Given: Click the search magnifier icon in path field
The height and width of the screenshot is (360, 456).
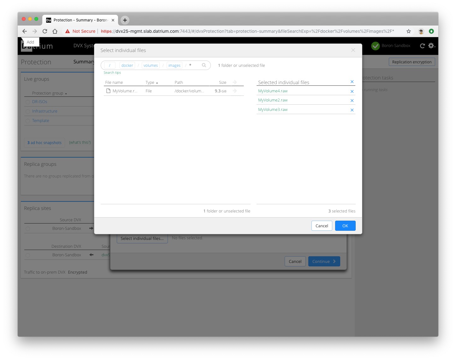Looking at the screenshot, I should tap(204, 65).
